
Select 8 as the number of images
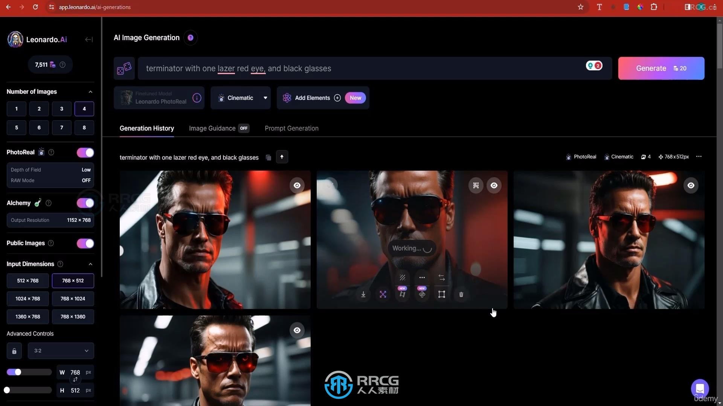point(84,127)
